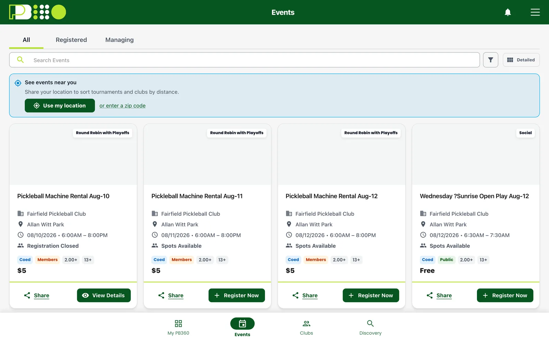
Task: Open Aug-10 Machine Rental card image
Action: pos(73,154)
